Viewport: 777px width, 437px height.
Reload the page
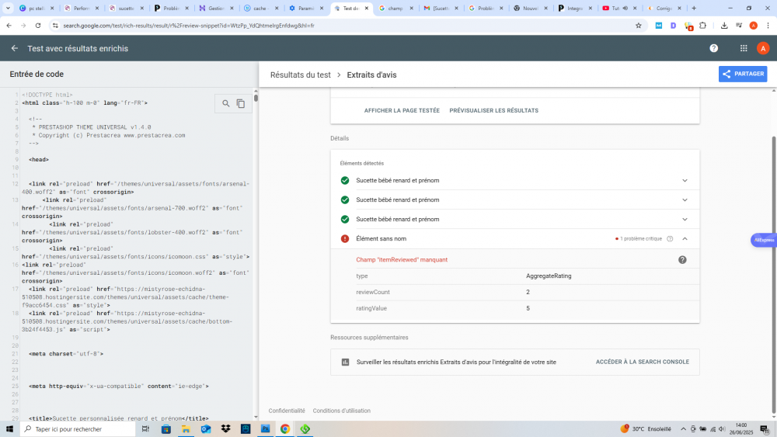37,26
